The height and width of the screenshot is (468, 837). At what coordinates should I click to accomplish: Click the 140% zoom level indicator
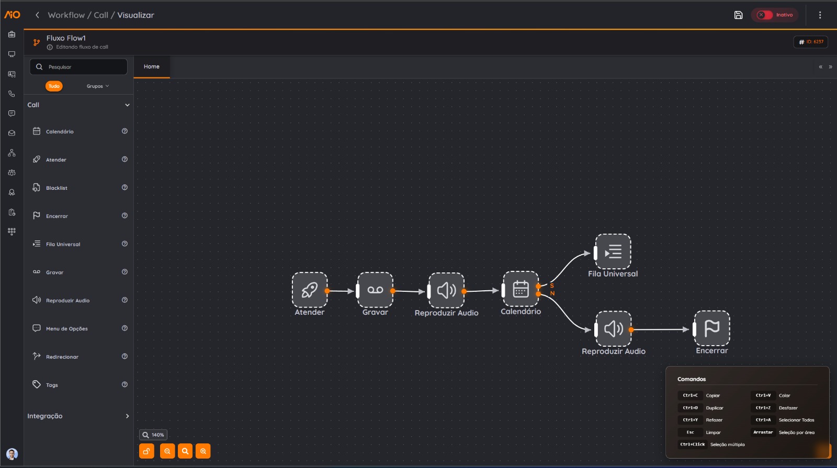153,435
